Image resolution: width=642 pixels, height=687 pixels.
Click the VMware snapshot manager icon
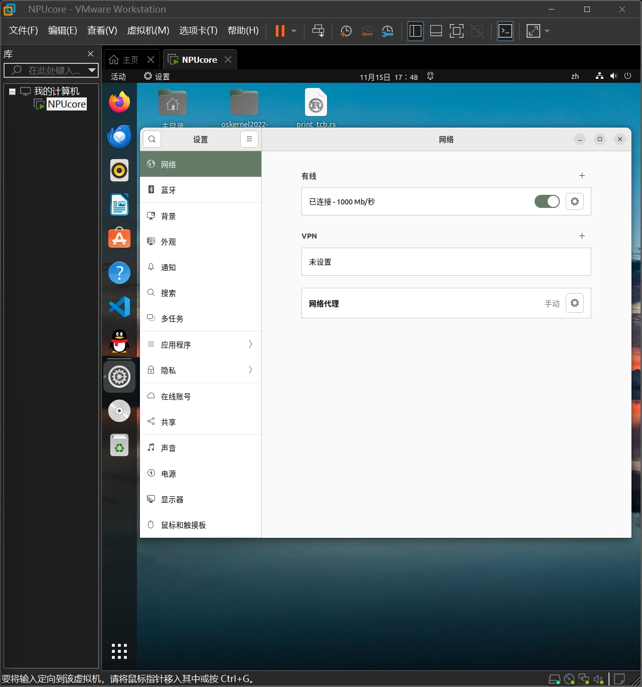[x=387, y=31]
